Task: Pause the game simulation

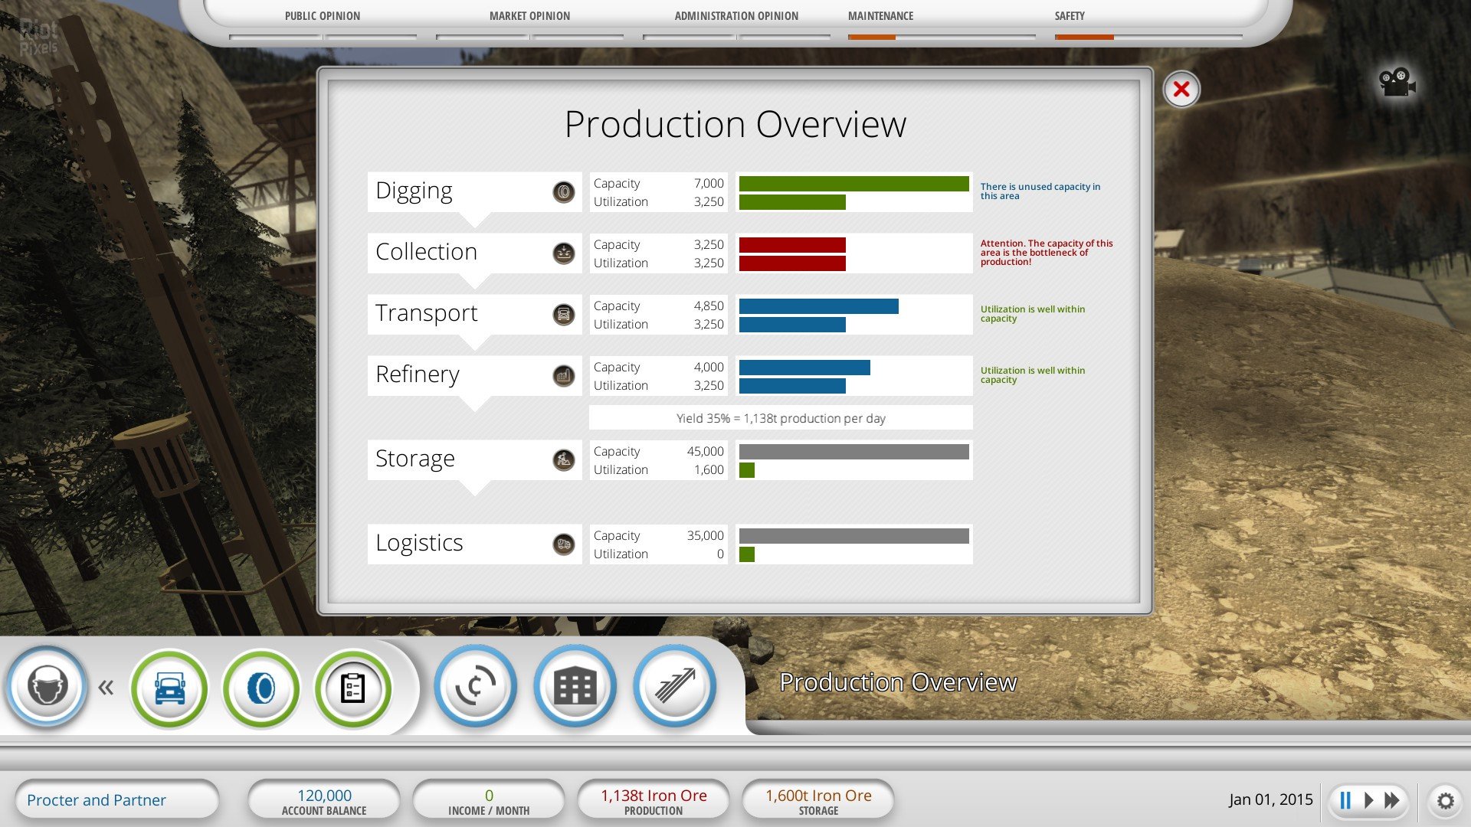Action: click(x=1345, y=799)
